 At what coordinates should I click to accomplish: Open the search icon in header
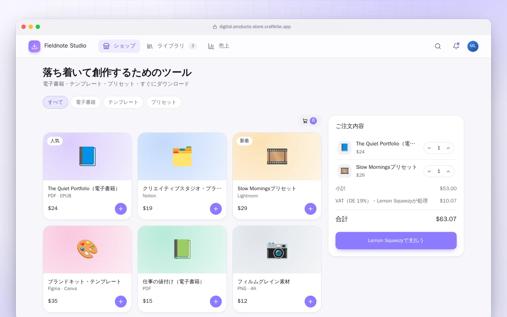point(438,46)
